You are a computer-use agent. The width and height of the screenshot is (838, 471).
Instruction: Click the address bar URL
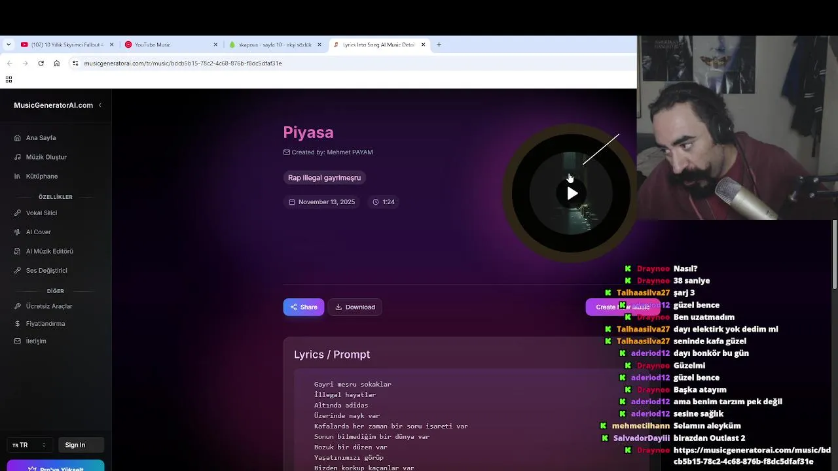[183, 63]
